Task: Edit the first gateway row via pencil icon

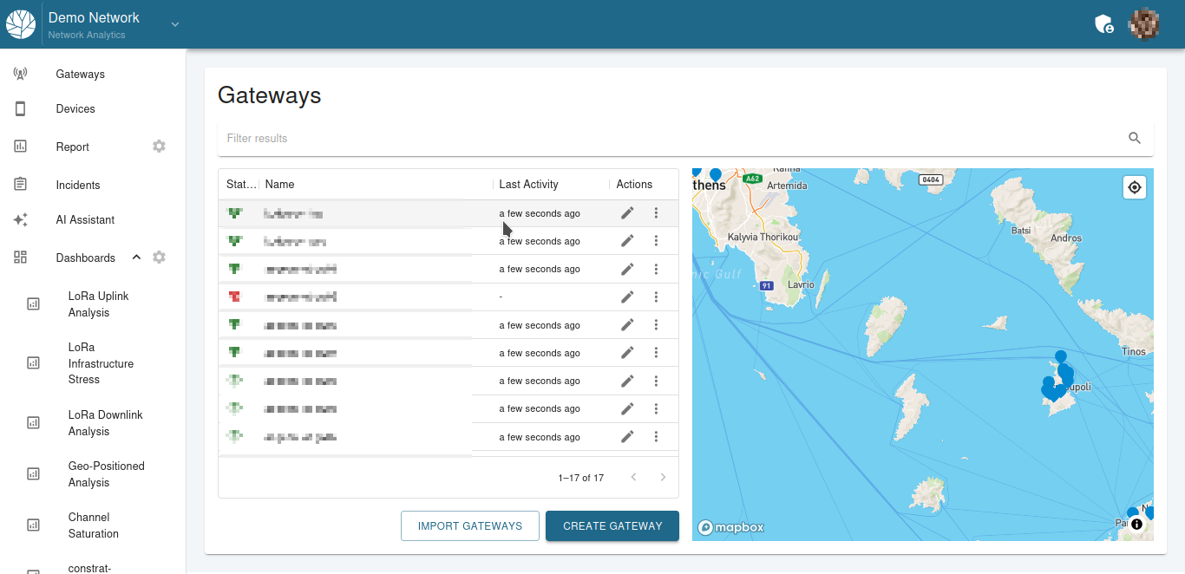Action: click(628, 212)
